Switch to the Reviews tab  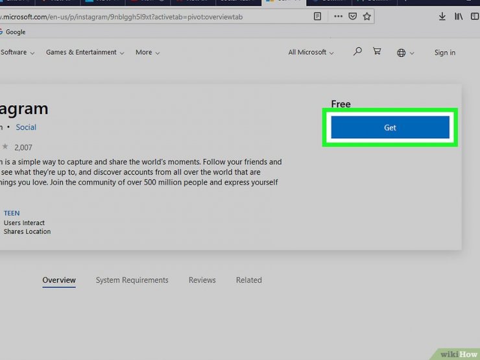[x=202, y=280]
